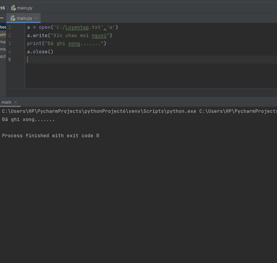Click the Python file icon in breadcrumb
This screenshot has width=277, height=263.
[14, 8]
